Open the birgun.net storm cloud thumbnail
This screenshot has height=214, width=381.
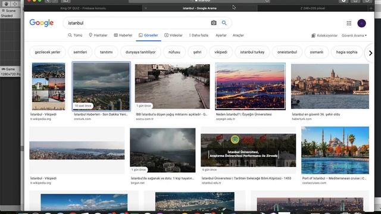163,150
